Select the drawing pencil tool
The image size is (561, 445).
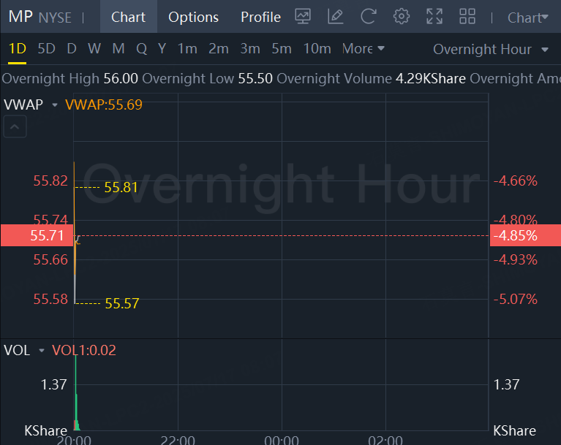point(336,16)
